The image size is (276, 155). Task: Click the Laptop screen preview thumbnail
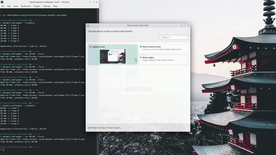pos(113,56)
